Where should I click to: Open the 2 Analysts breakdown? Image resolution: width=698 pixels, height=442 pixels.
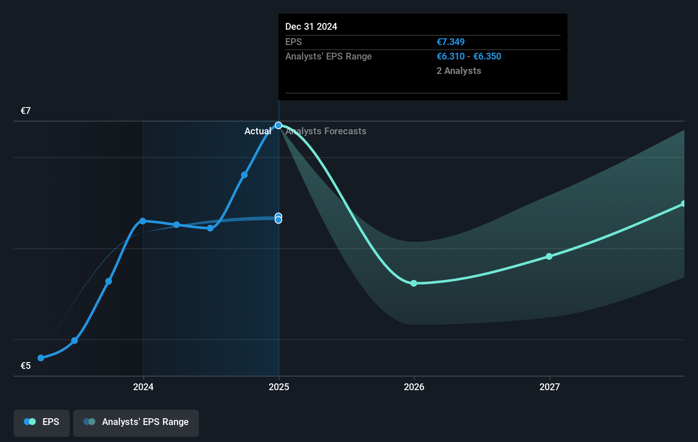click(x=459, y=71)
